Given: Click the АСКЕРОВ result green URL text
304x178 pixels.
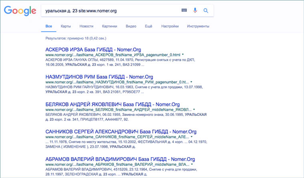Looking at the screenshot, I should point(113,55).
